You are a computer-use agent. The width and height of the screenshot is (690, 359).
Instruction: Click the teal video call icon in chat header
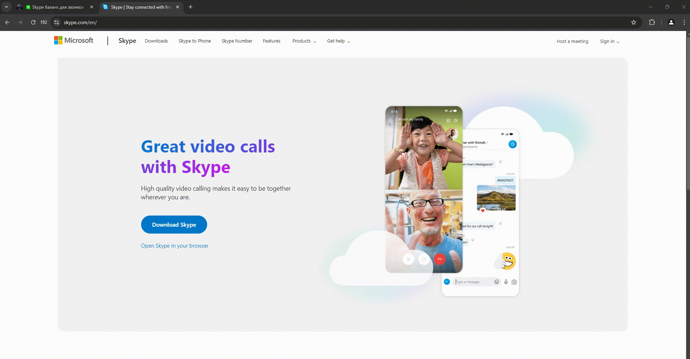point(512,144)
